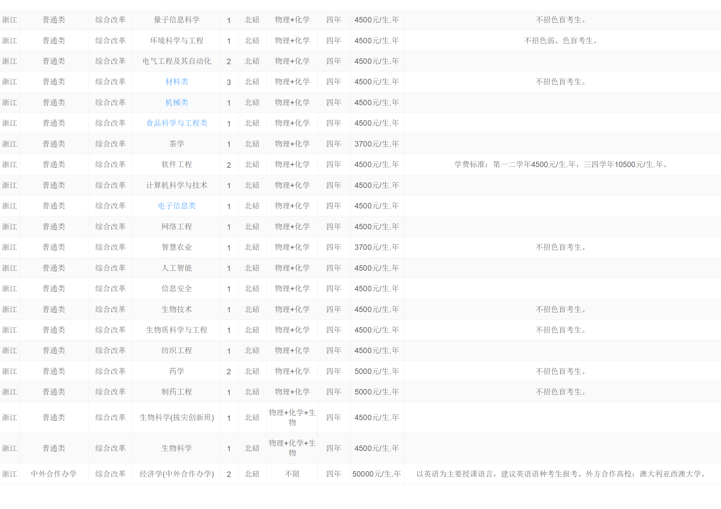Screen dimensions: 721x509
Task: Click the 网络工程 major cell
Action: click(x=177, y=227)
